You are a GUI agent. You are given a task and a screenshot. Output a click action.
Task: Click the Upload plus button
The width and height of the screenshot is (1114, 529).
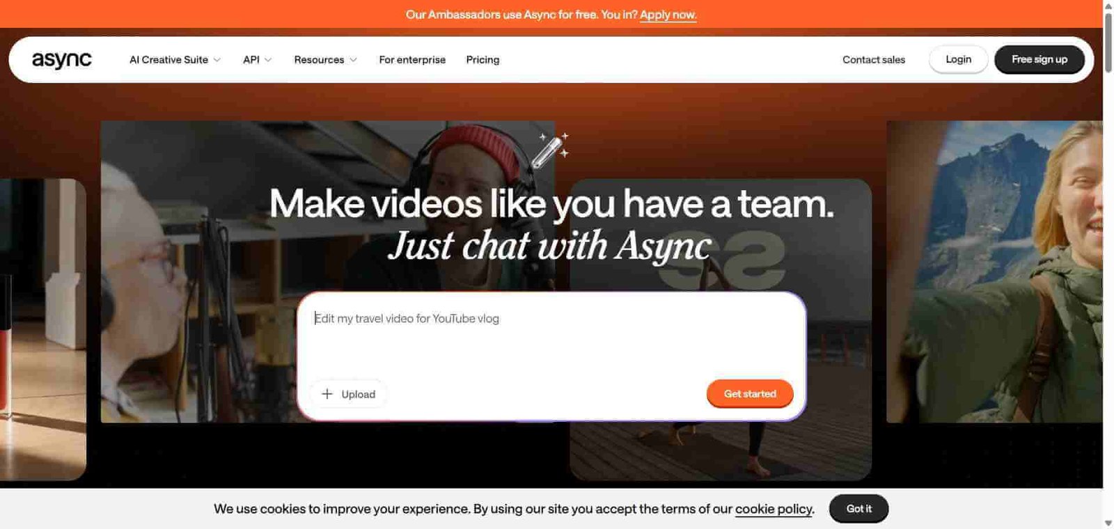348,394
